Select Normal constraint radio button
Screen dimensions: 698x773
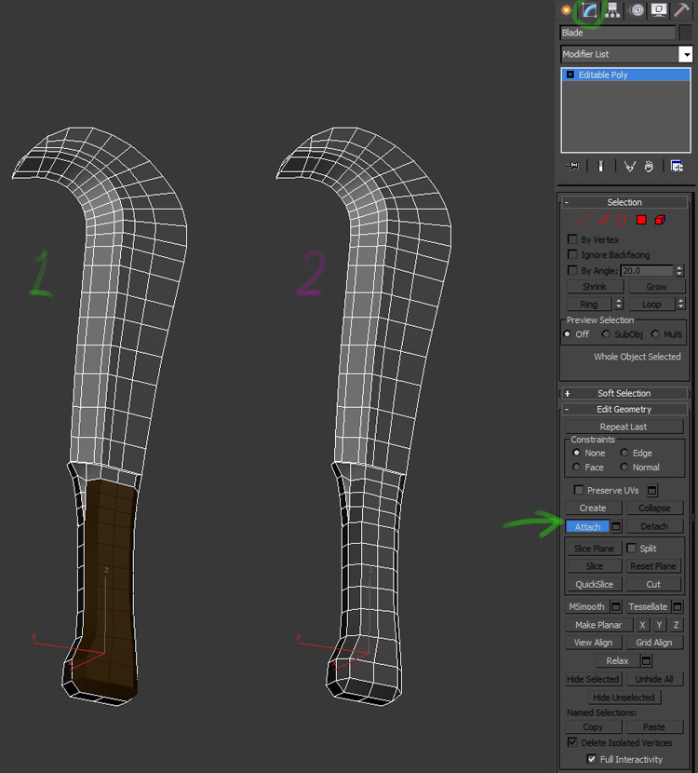click(624, 467)
